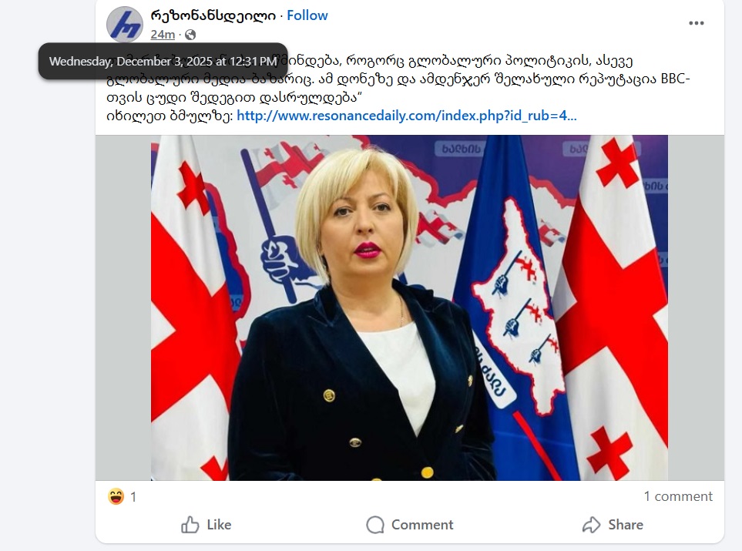
Task: Open the resonancedaily.com article link
Action: 407,116
